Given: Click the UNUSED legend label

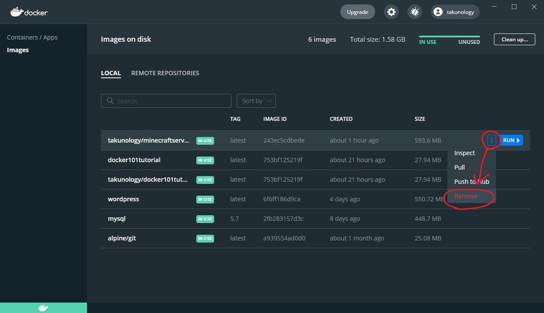Looking at the screenshot, I should [469, 42].
